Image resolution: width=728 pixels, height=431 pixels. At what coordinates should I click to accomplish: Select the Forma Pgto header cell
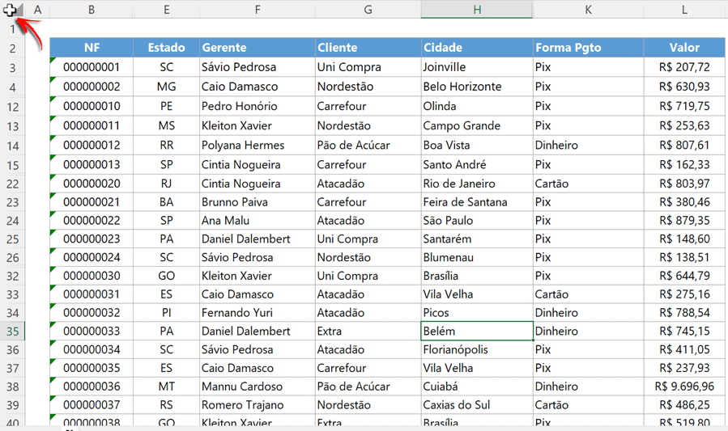click(588, 48)
